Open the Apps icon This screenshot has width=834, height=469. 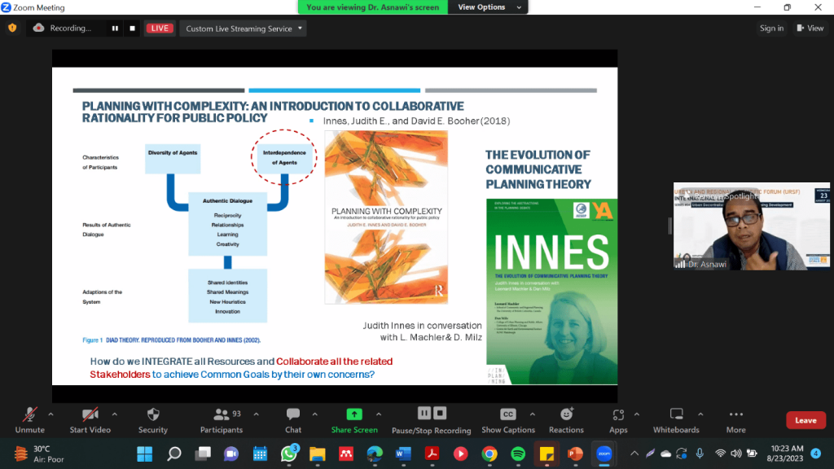click(x=618, y=415)
